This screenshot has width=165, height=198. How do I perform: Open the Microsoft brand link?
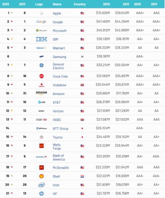59,31
